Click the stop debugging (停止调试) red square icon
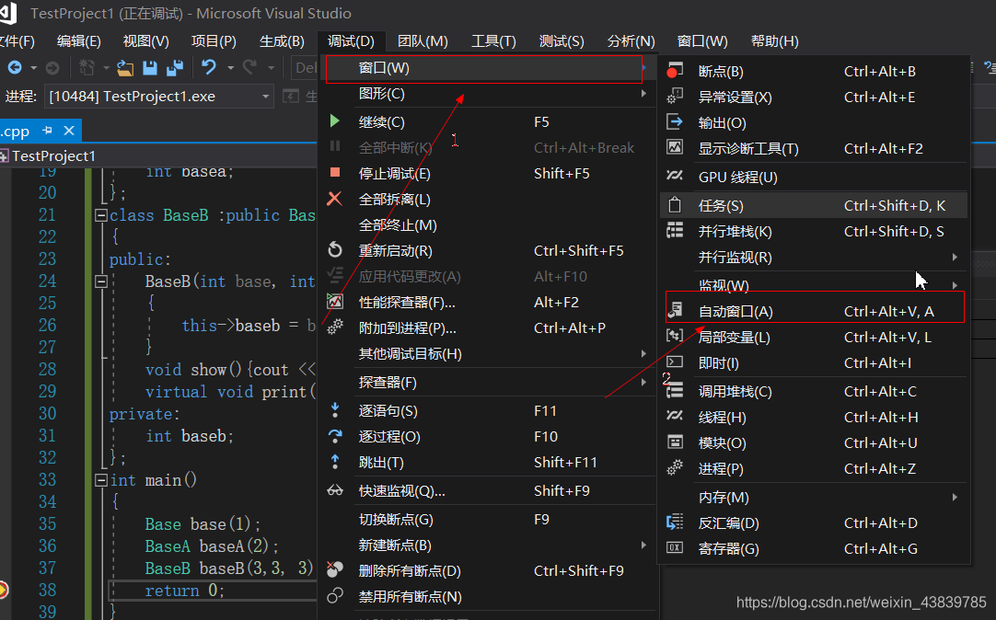Screen dimensions: 996x620 coord(335,173)
